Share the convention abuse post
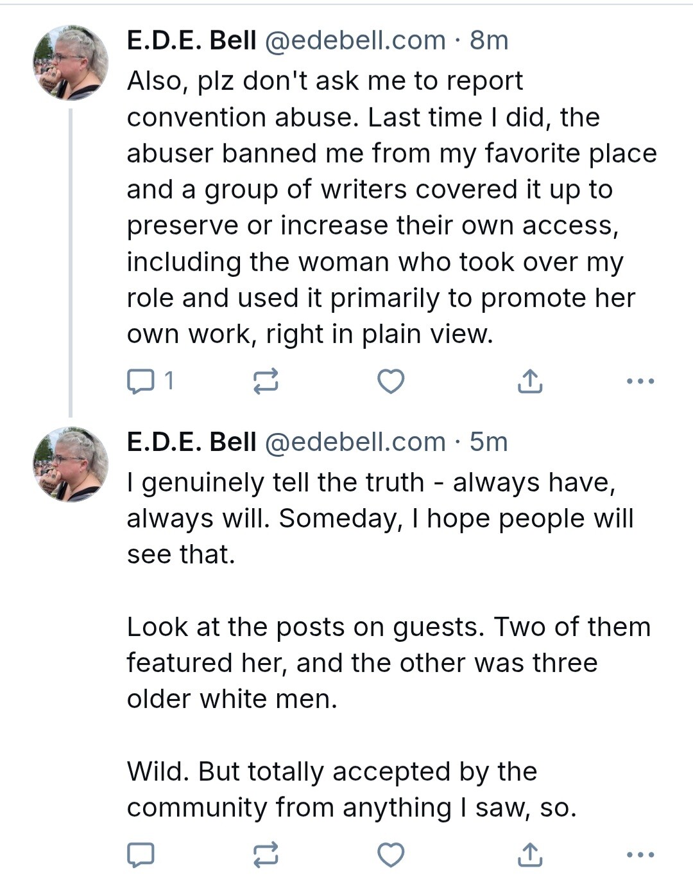693x884 pixels. tap(529, 382)
